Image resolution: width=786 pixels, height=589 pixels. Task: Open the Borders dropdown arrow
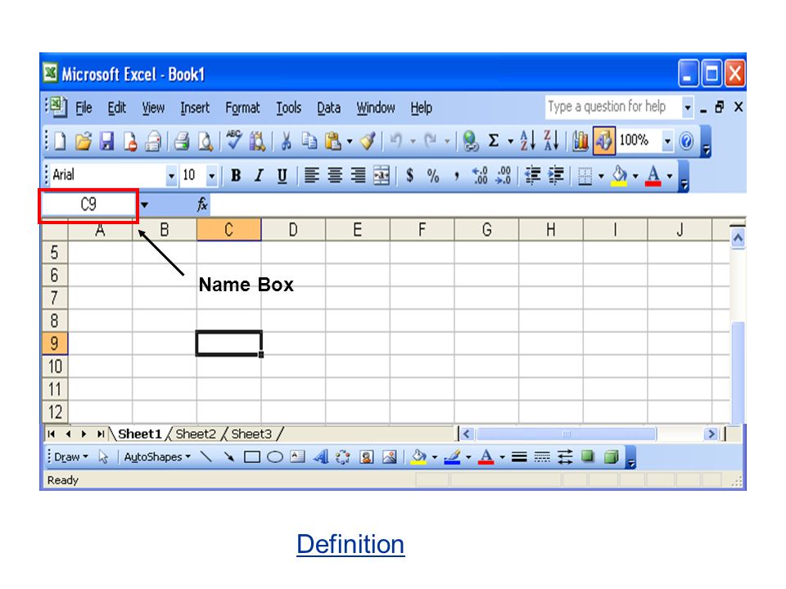[x=601, y=176]
